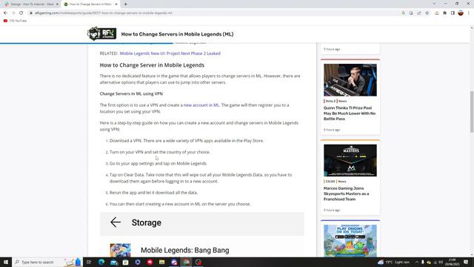
Task: Launch Microsoft Edge from the taskbar
Action: click(x=101, y=262)
